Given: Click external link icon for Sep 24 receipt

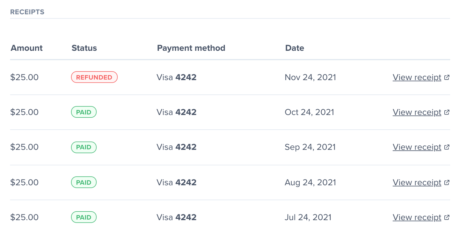Looking at the screenshot, I should point(447,147).
